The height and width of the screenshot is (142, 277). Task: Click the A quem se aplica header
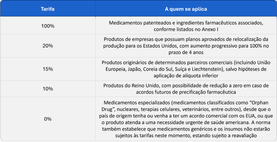186,9
